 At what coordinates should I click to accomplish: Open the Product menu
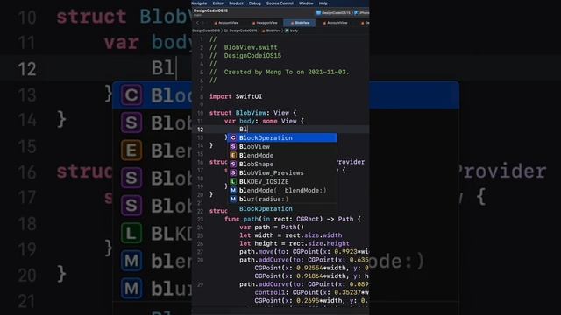(x=236, y=3)
